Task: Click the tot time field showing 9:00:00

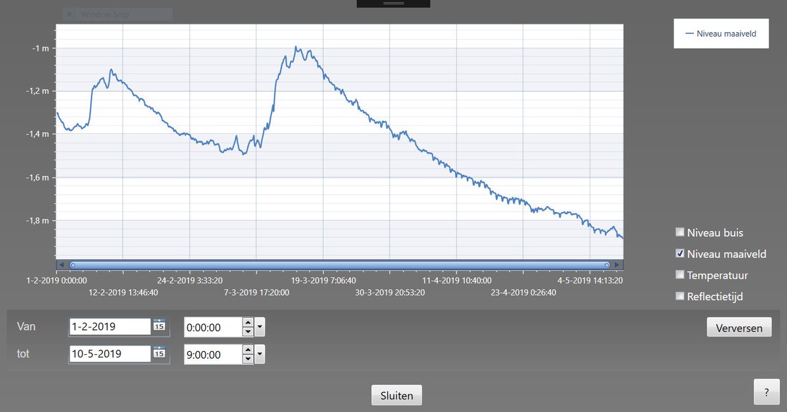Action: (x=213, y=354)
